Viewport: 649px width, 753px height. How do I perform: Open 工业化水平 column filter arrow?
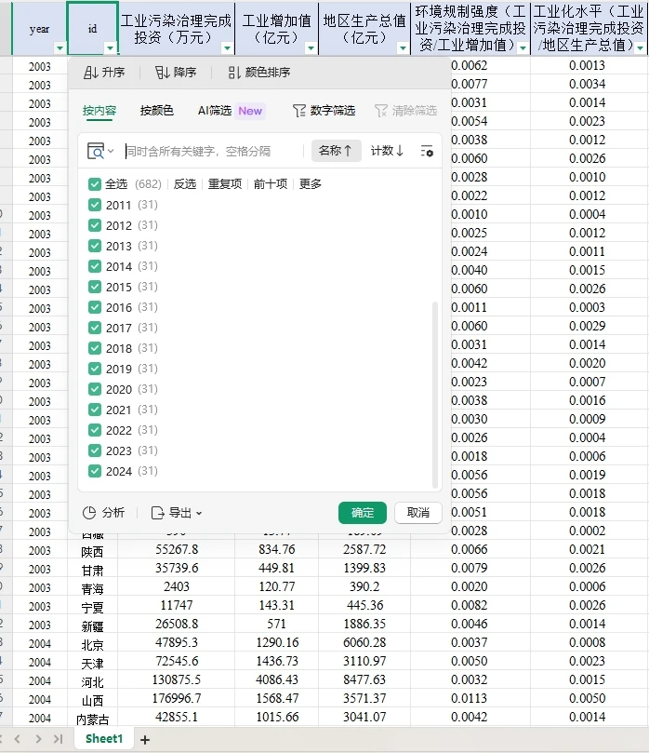[641, 48]
